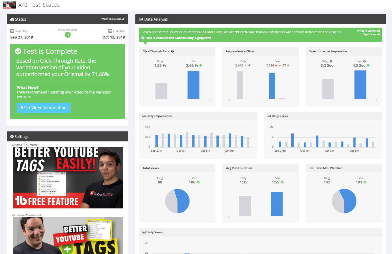Click the help icon next to Watchtime Var
This screenshot has height=254, width=392.
coord(365,61)
